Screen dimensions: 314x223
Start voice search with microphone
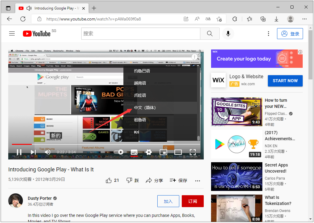[228, 34]
